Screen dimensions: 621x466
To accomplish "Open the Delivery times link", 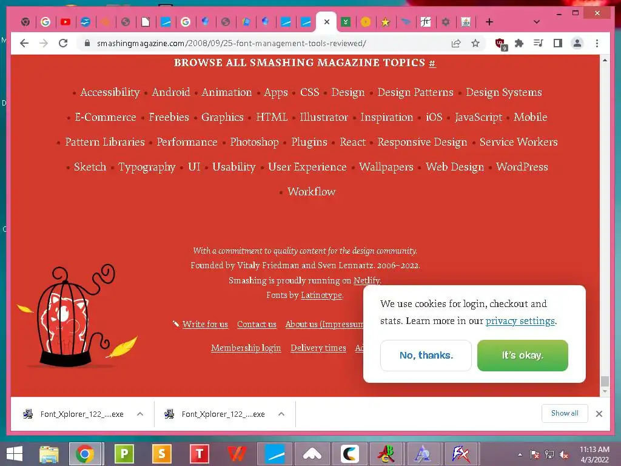I will (318, 348).
